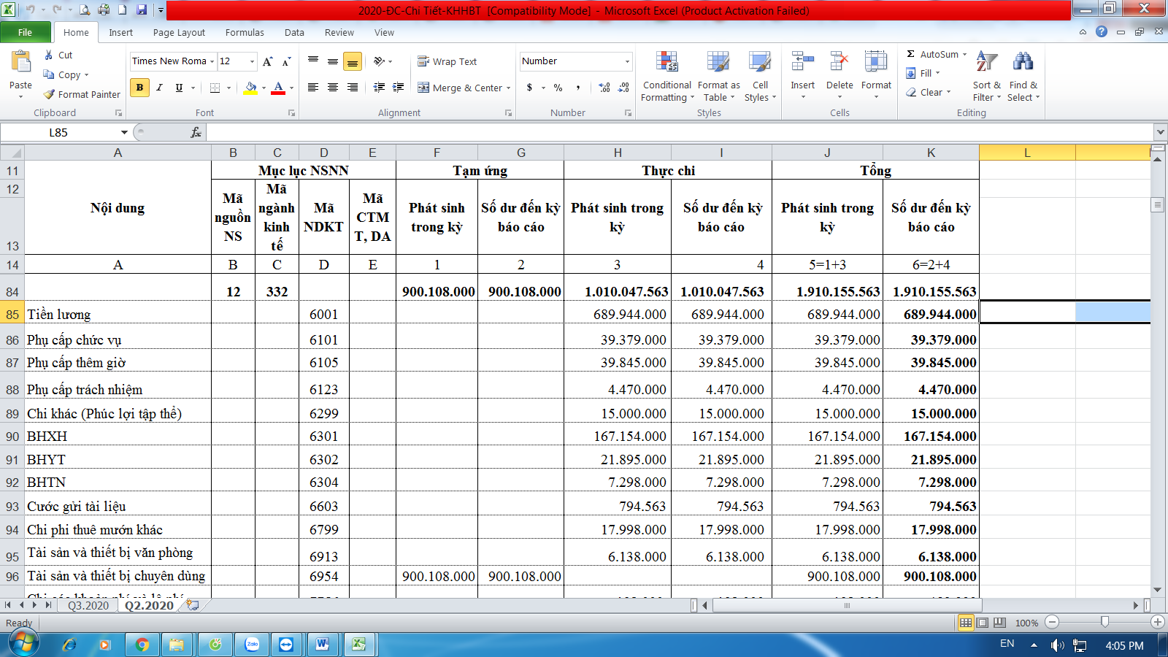Align text to the left
The width and height of the screenshot is (1168, 657).
[x=312, y=88]
